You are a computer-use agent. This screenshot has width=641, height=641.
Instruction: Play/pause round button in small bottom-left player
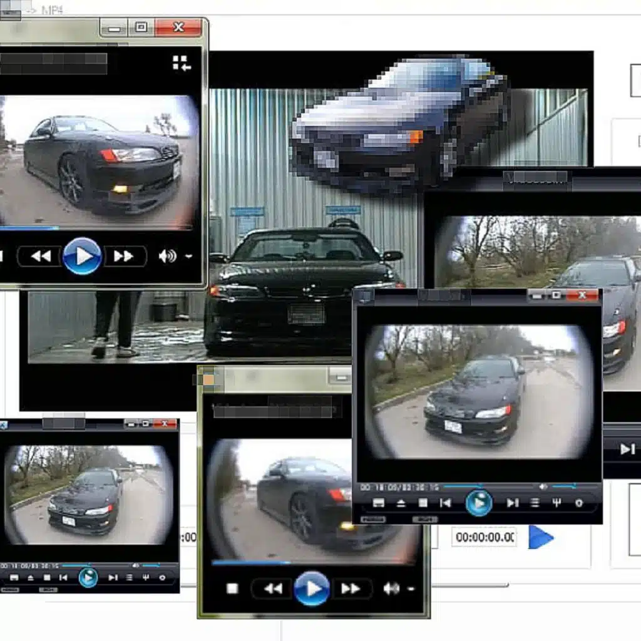click(88, 578)
